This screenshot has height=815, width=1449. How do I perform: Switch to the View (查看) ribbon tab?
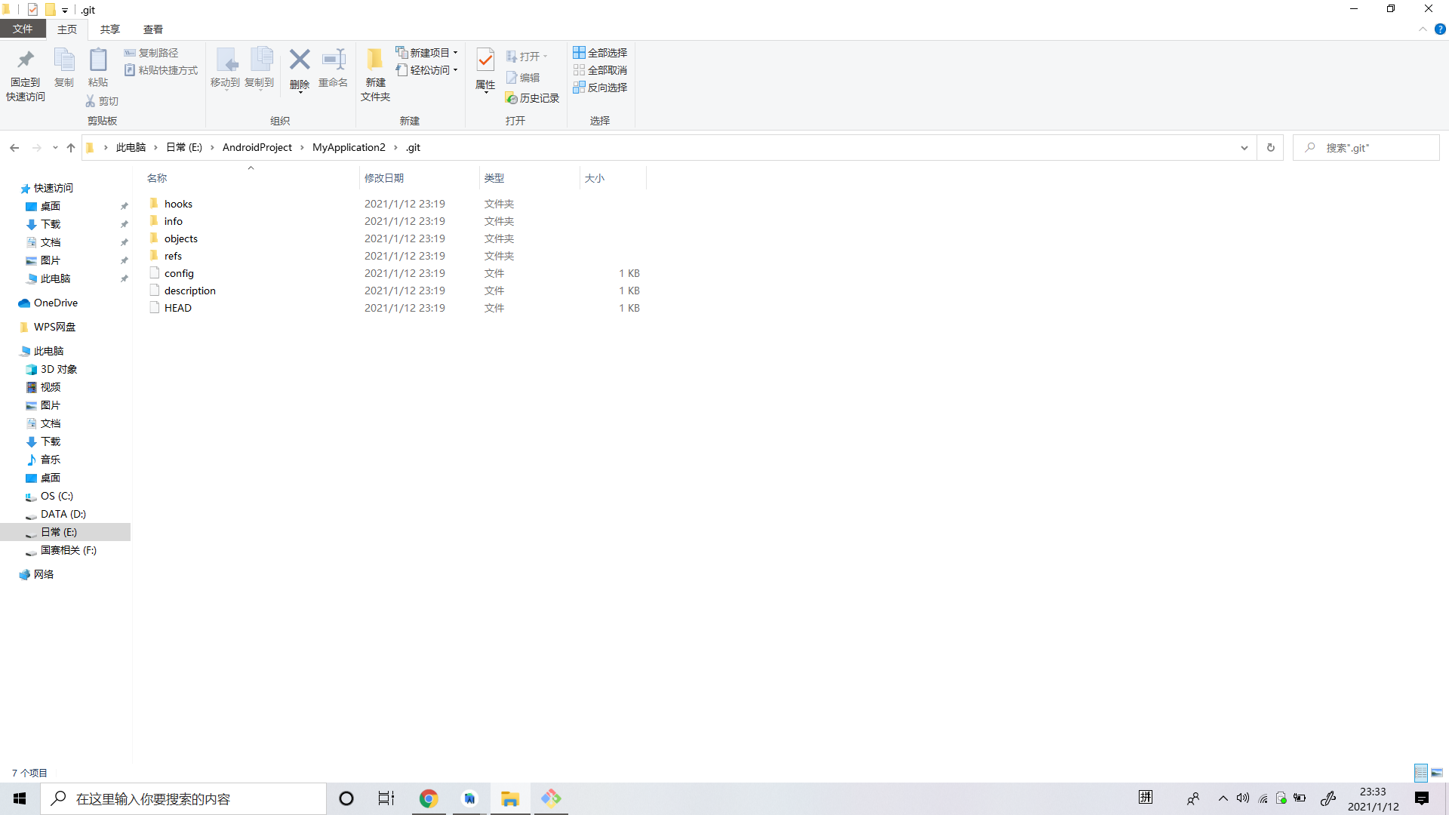click(x=153, y=29)
